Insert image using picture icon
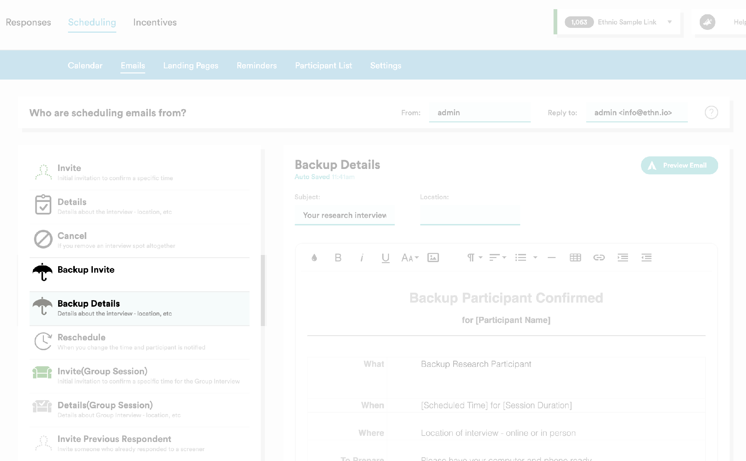The width and height of the screenshot is (746, 461). [433, 258]
